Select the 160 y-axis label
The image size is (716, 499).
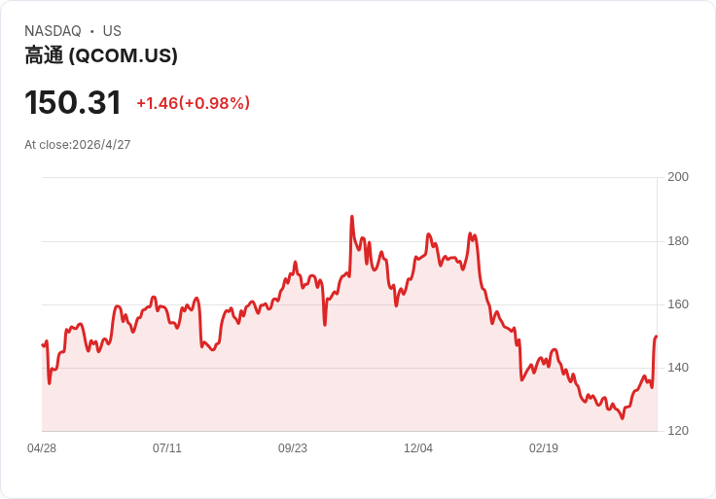point(678,304)
